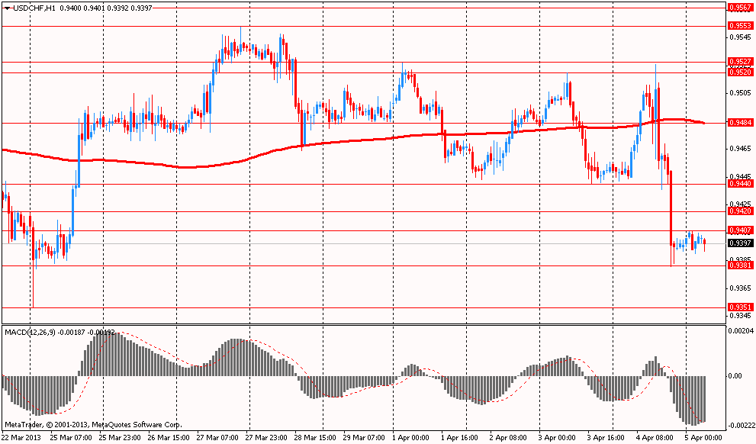Click the 0.9345 price scale value
The height and width of the screenshot is (444, 756).
coord(740,315)
